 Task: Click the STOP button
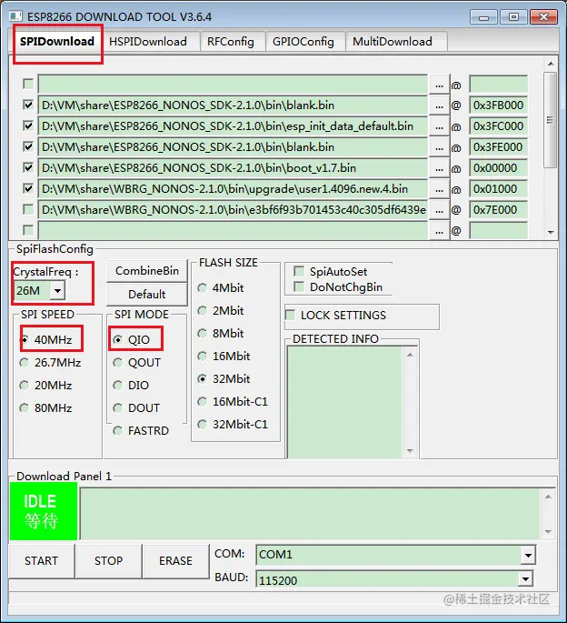[108, 560]
